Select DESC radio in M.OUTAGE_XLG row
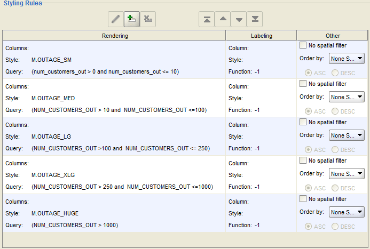 pyautogui.click(x=335, y=188)
